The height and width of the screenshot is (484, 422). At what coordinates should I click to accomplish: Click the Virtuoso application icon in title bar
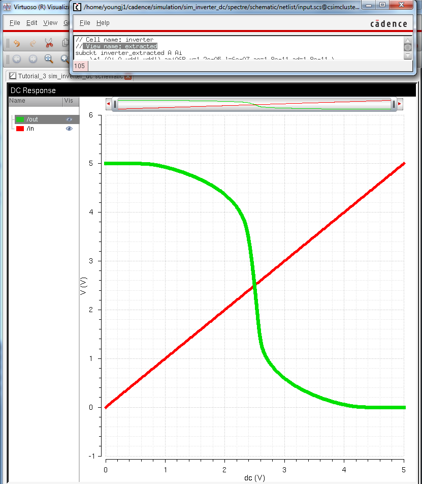click(7, 7)
